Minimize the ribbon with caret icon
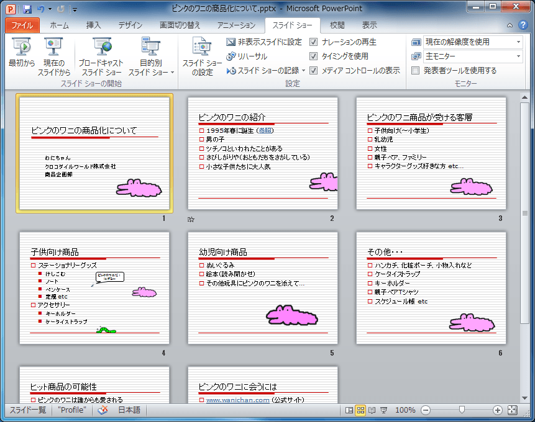This screenshot has height=422, width=535. point(510,25)
